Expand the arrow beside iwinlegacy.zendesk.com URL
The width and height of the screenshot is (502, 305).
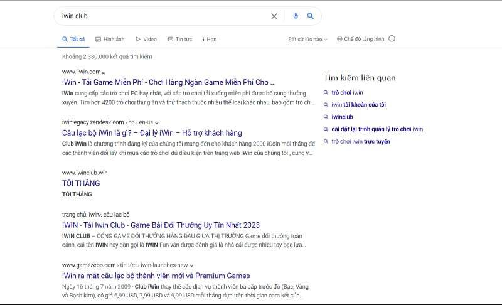156,122
